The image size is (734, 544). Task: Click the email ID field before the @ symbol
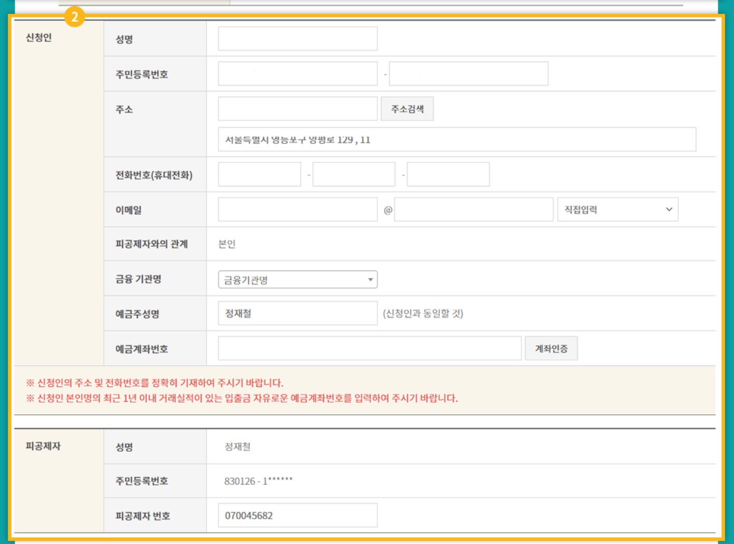297,209
